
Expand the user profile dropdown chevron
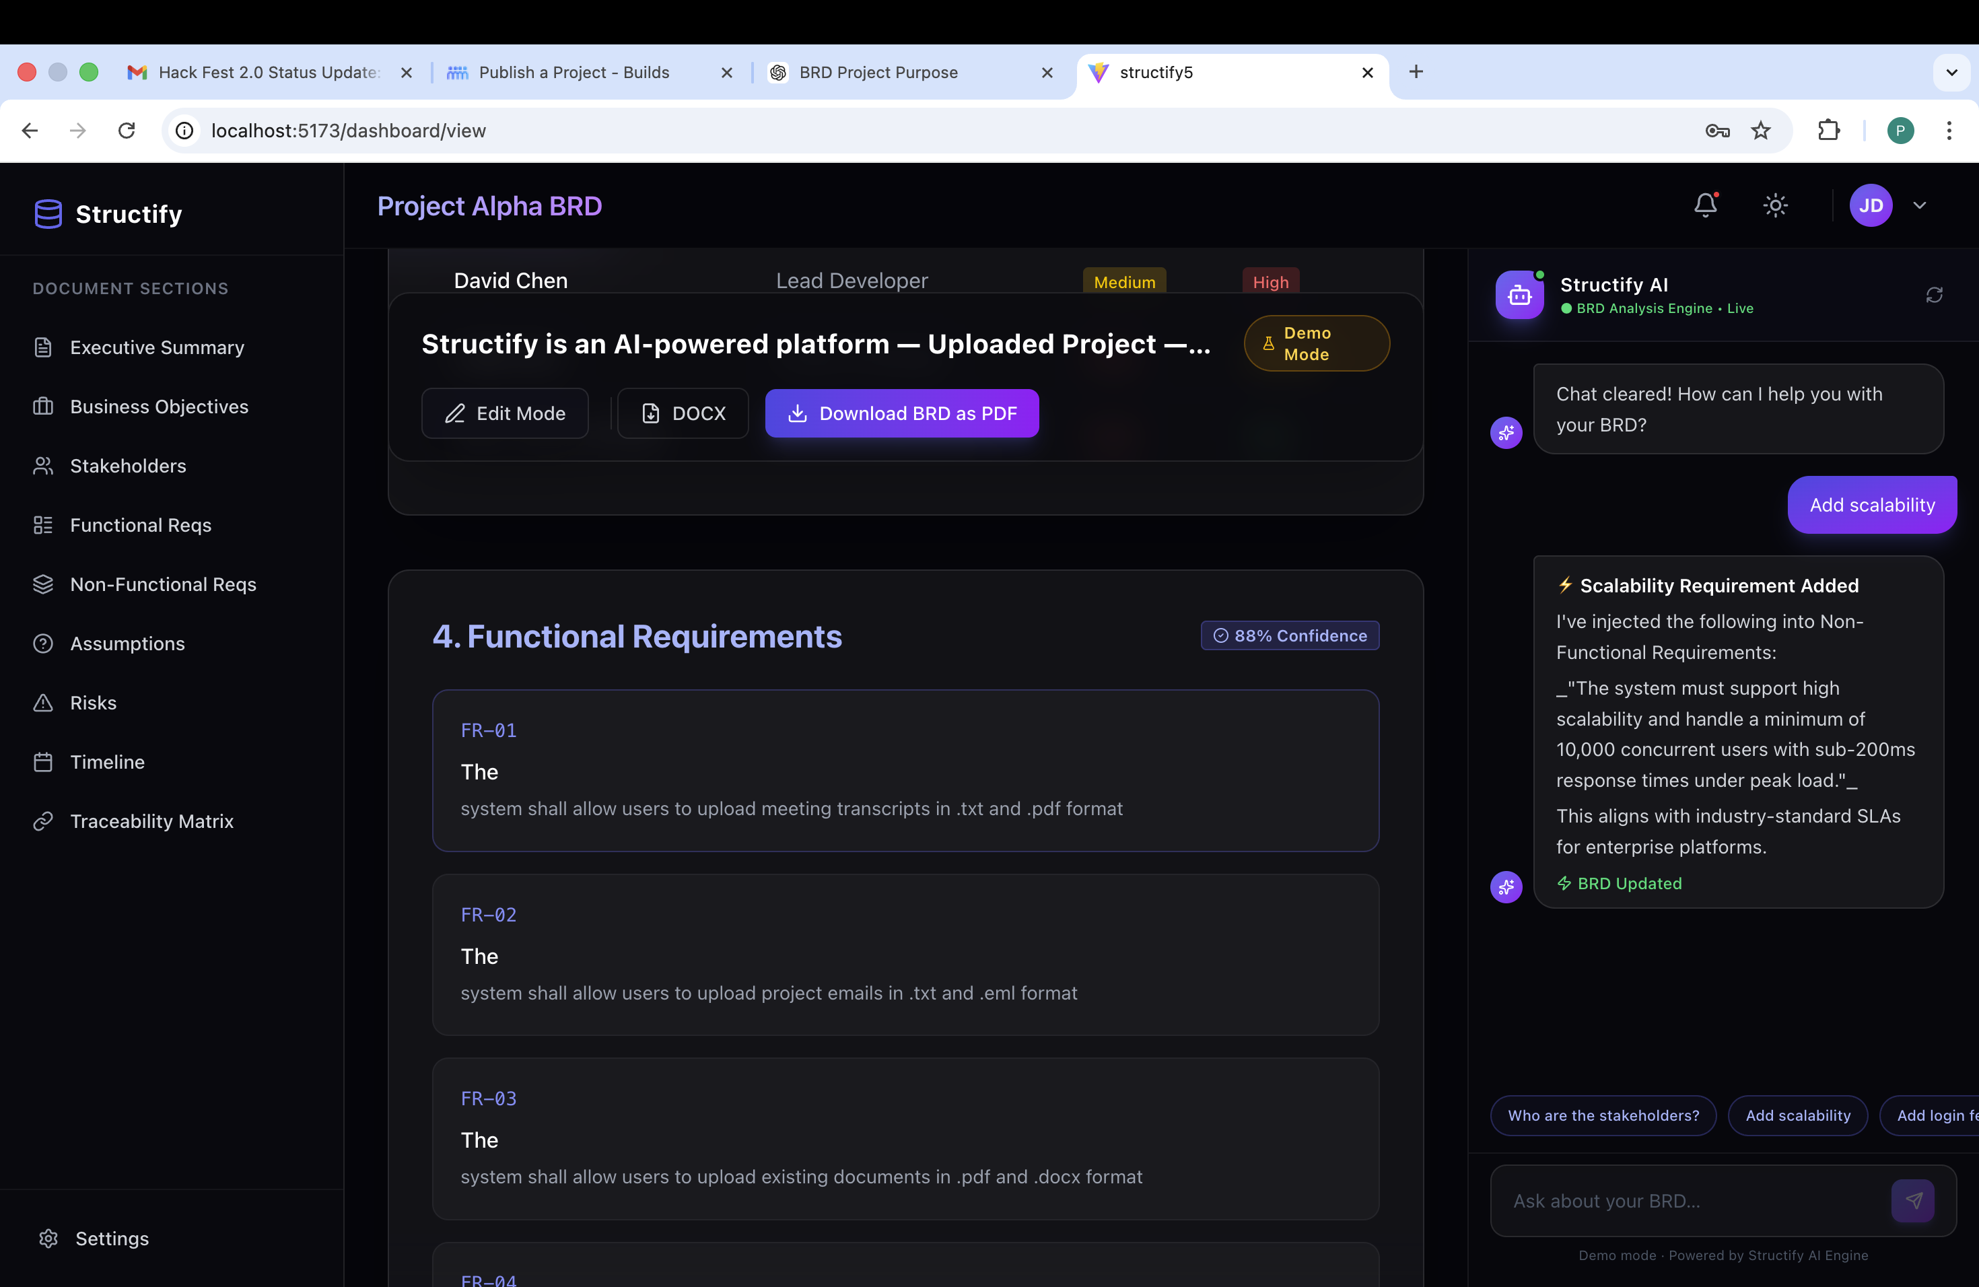point(1919,205)
